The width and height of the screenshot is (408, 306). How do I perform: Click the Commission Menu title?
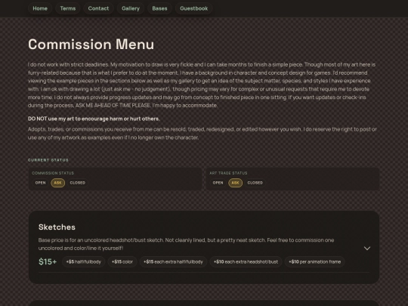[x=91, y=45]
